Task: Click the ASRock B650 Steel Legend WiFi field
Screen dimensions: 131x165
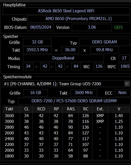Action: coord(66,11)
